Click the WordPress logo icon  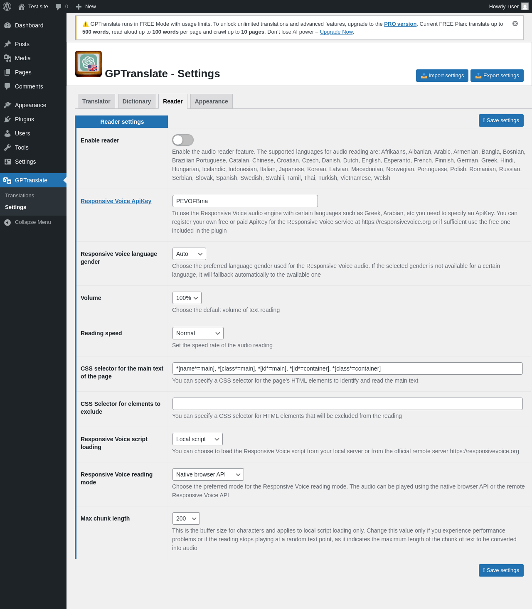[x=7, y=7]
